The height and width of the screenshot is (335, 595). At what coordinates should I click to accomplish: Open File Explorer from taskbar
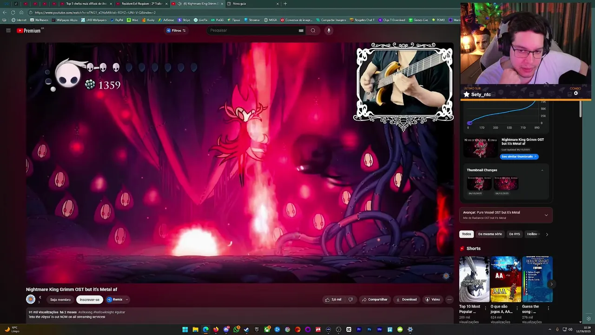195,329
